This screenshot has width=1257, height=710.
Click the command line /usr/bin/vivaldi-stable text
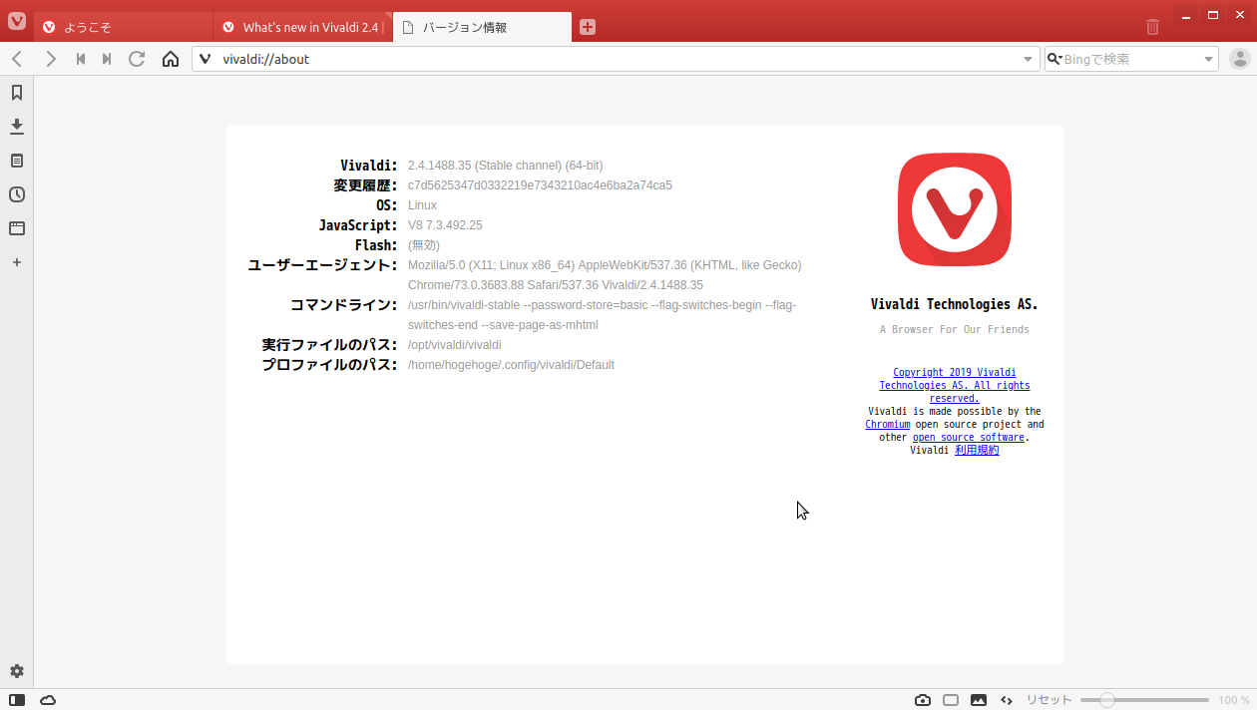click(603, 315)
